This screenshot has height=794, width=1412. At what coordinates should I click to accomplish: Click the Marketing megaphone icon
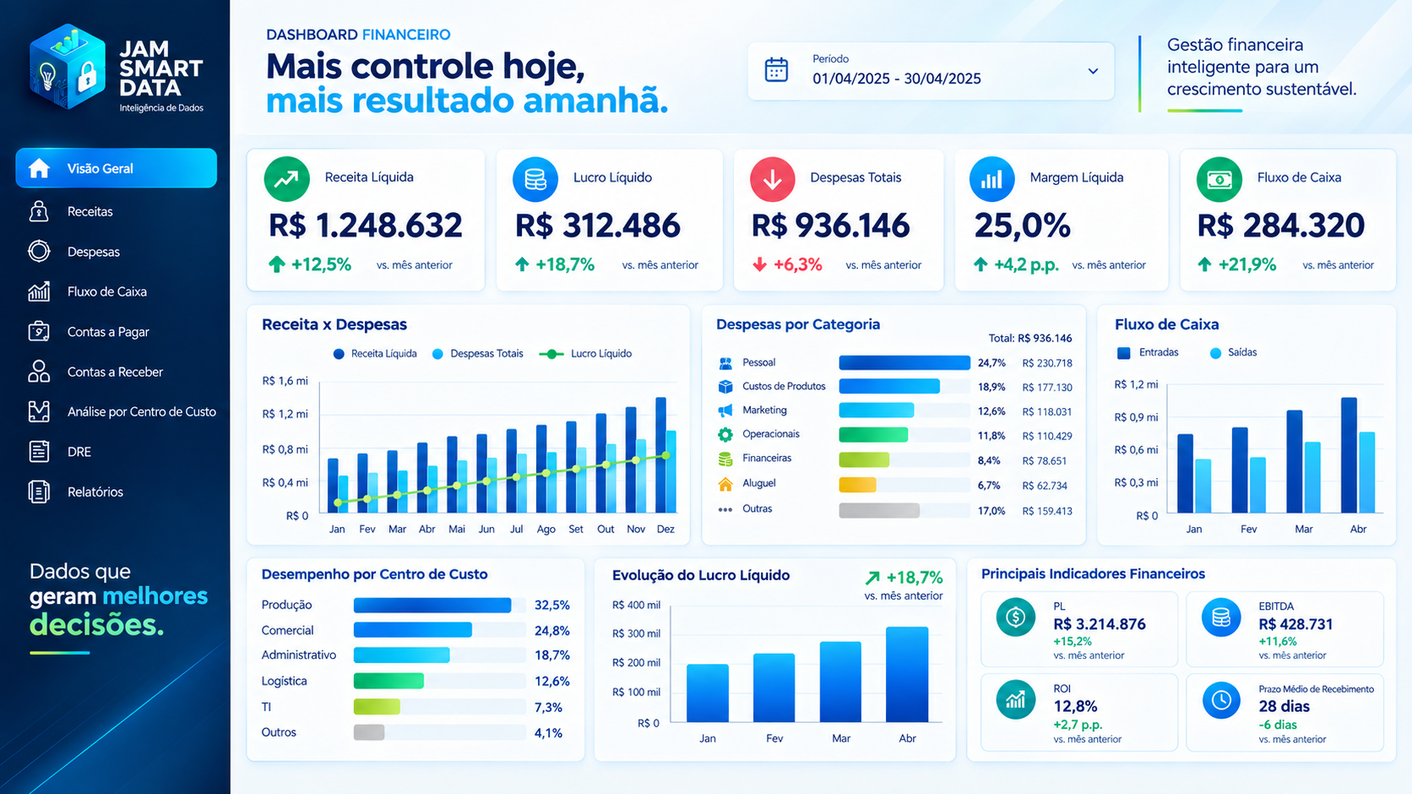pyautogui.click(x=725, y=411)
